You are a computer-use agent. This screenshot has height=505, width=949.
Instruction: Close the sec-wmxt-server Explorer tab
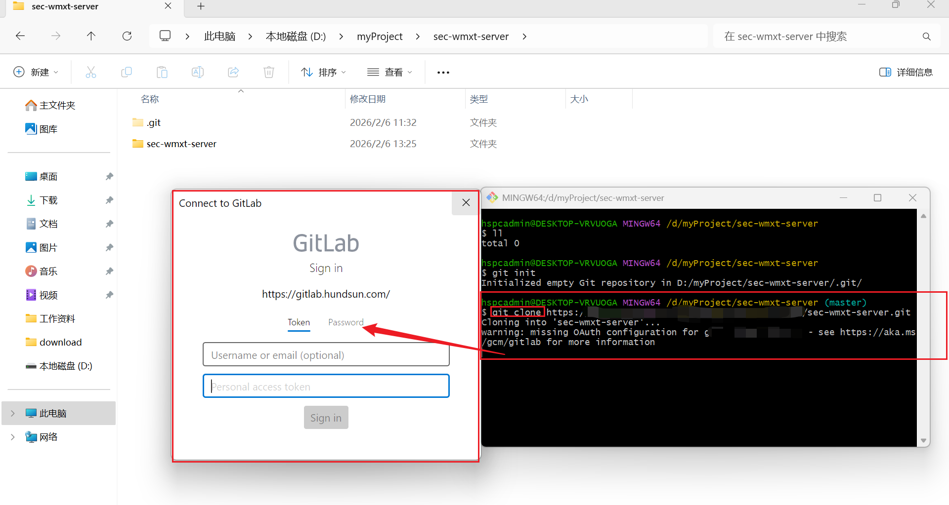168,6
